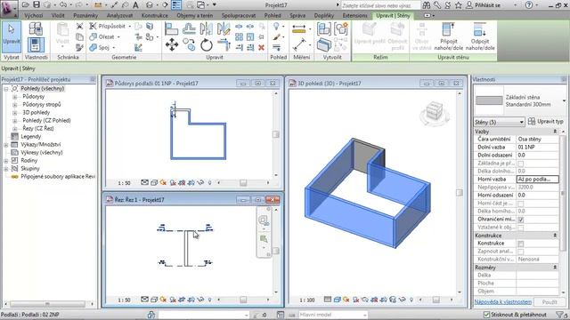Expand the Rodiny tree node
The height and width of the screenshot is (320, 570).
(6, 161)
